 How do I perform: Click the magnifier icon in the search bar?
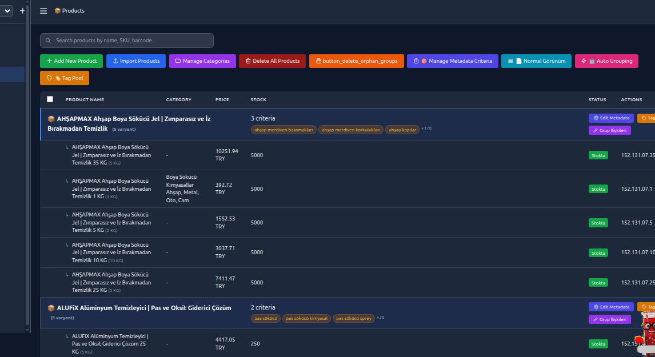point(48,41)
